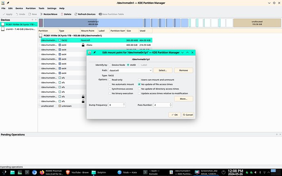Click the volume icon in system tray
The image size is (282, 176).
point(255,172)
